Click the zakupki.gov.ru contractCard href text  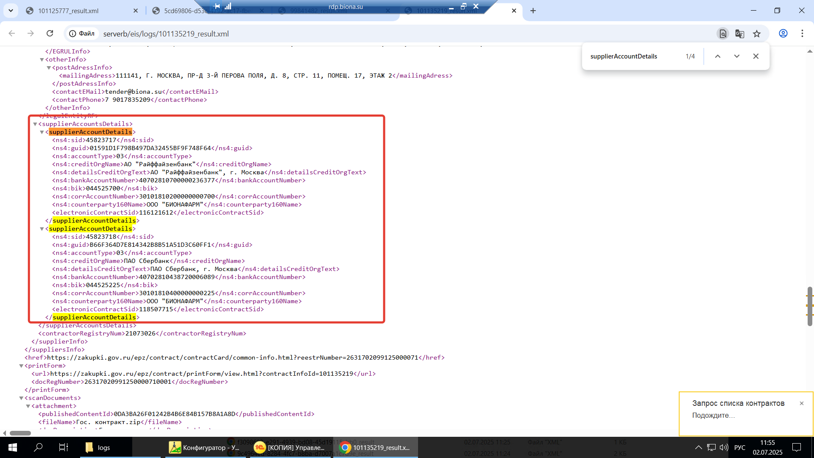point(232,357)
